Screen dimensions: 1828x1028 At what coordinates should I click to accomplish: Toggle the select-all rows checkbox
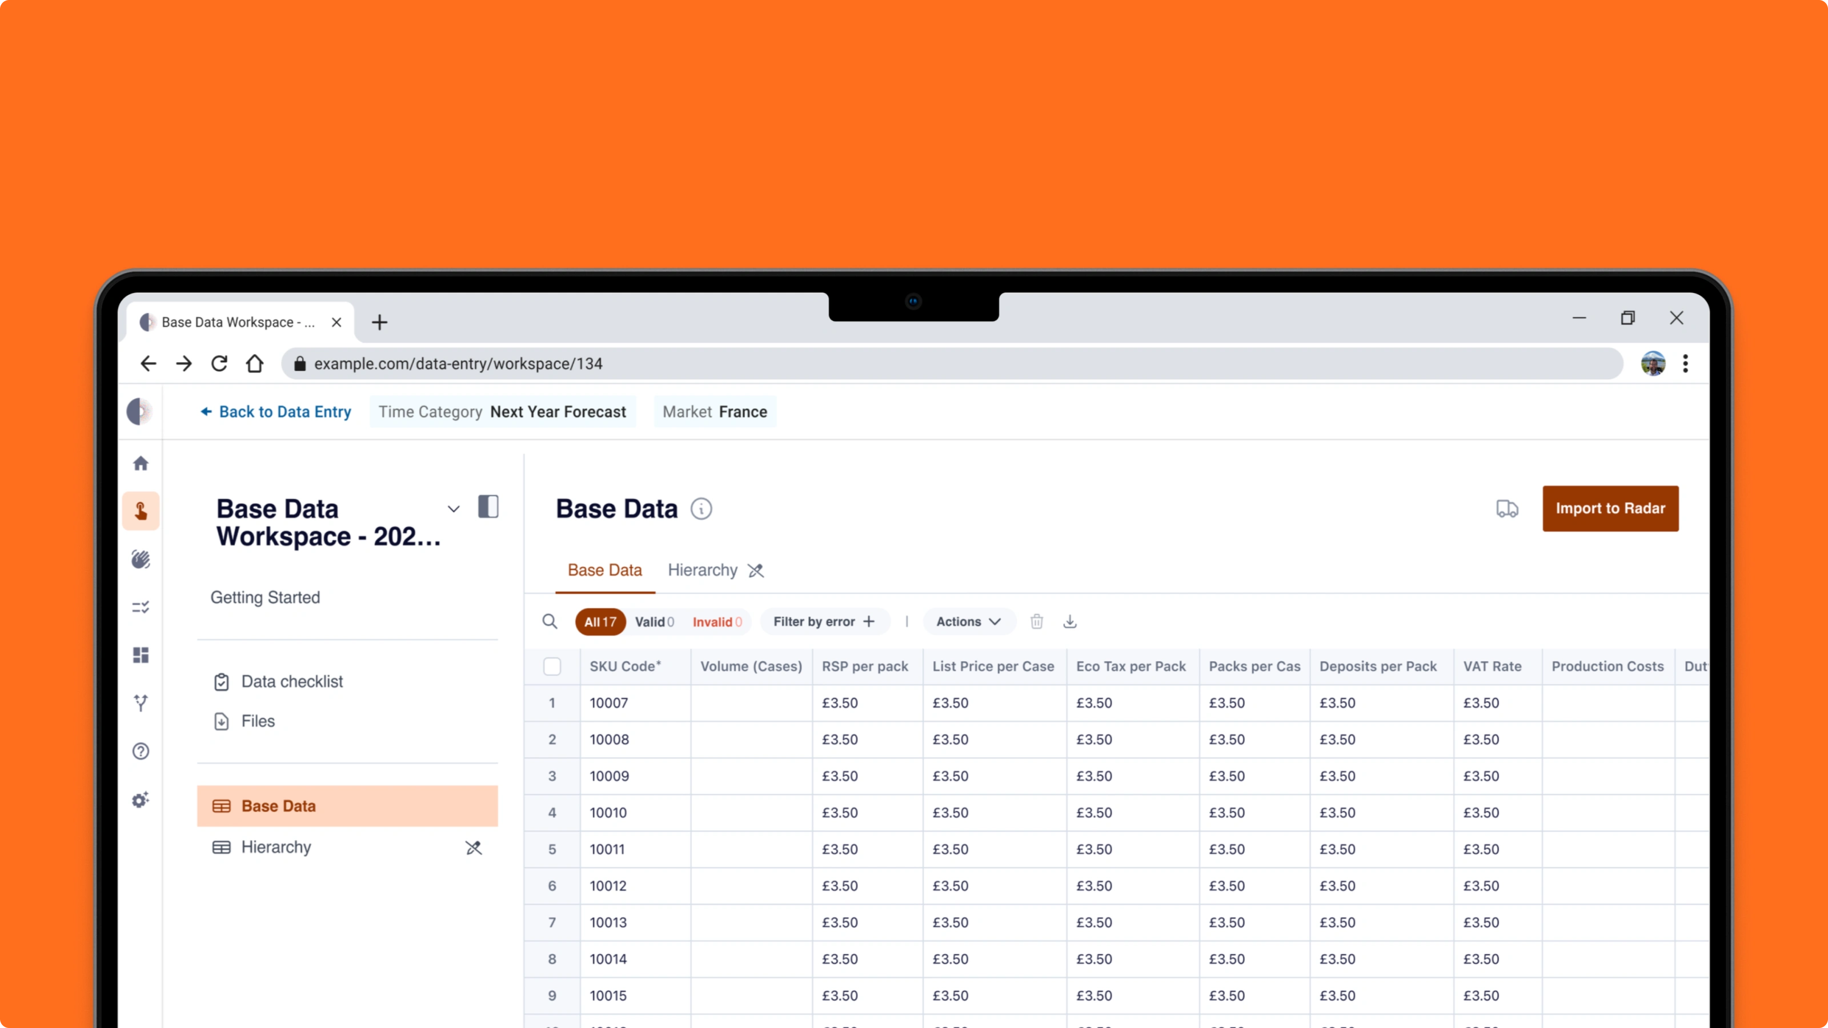pos(551,666)
